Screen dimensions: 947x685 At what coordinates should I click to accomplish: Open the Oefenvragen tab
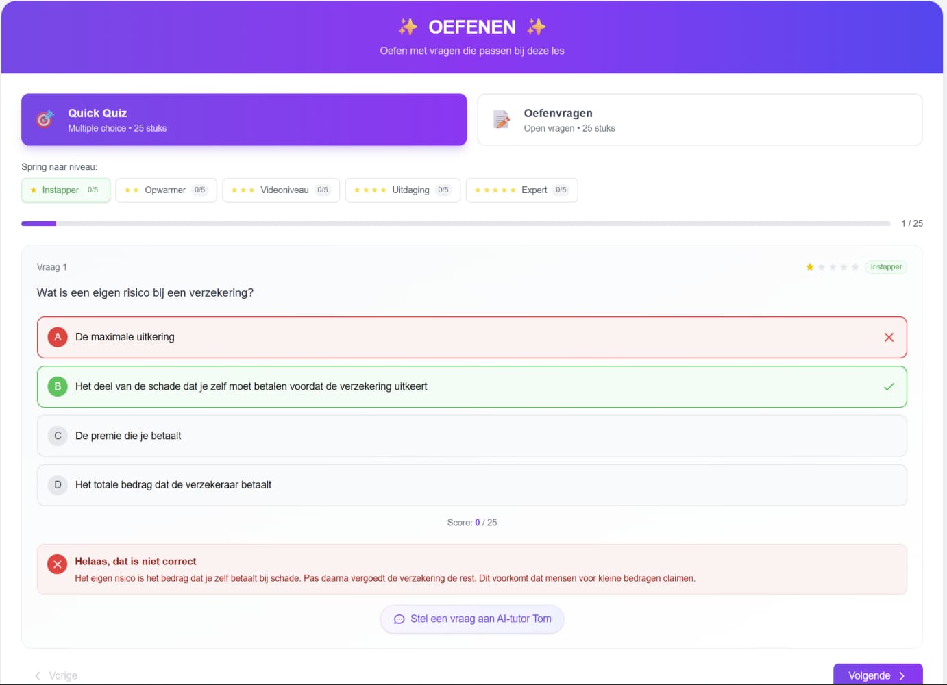(700, 119)
